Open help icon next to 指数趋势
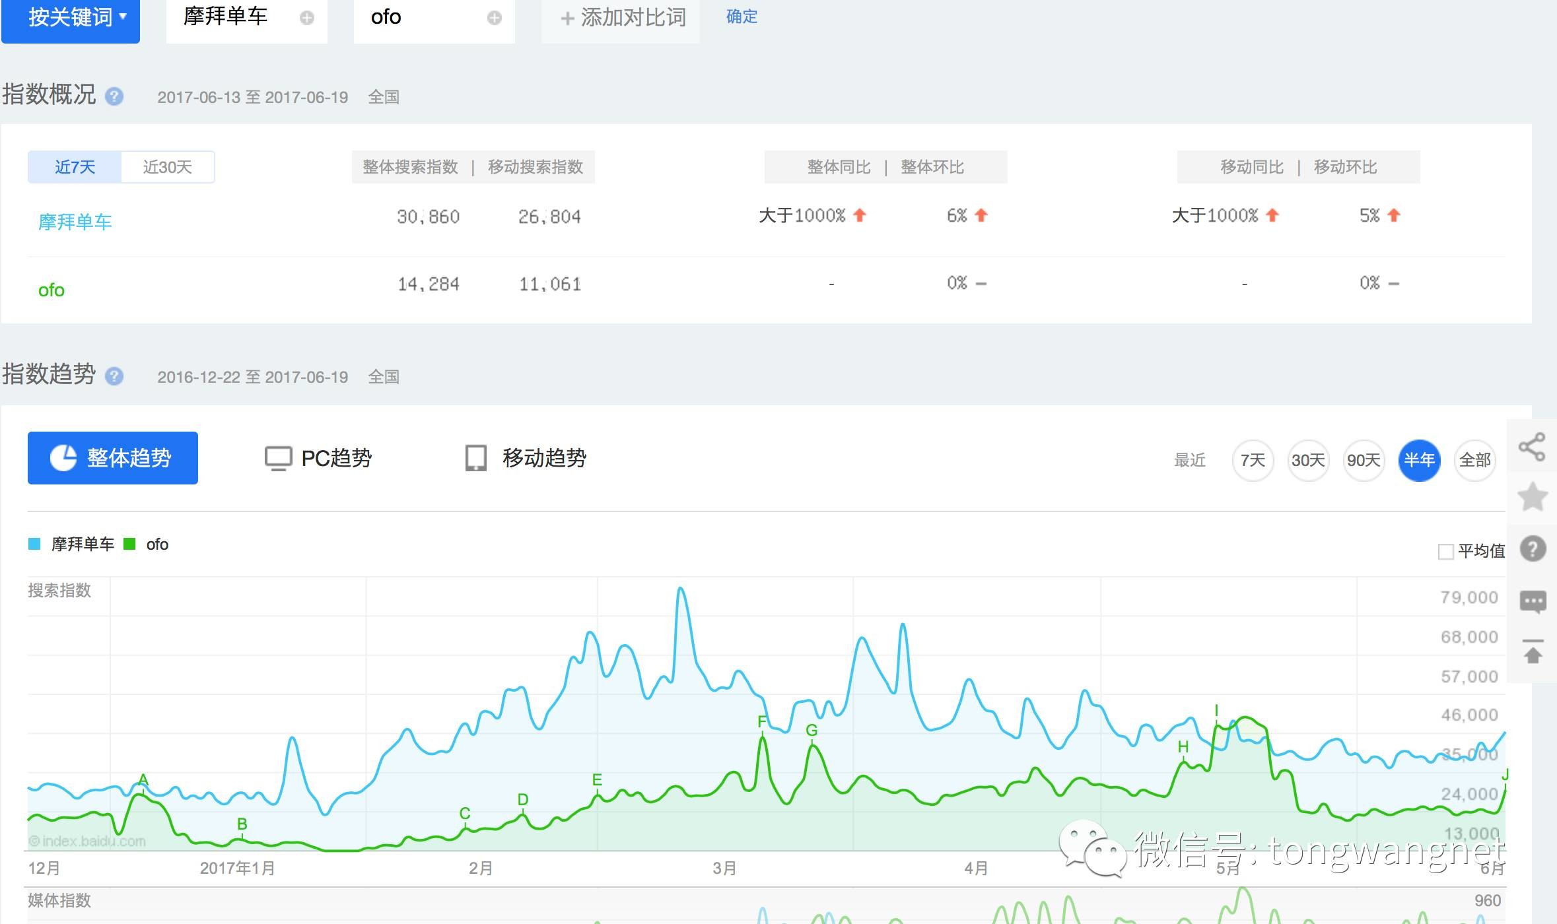This screenshot has width=1557, height=924. pyautogui.click(x=114, y=376)
